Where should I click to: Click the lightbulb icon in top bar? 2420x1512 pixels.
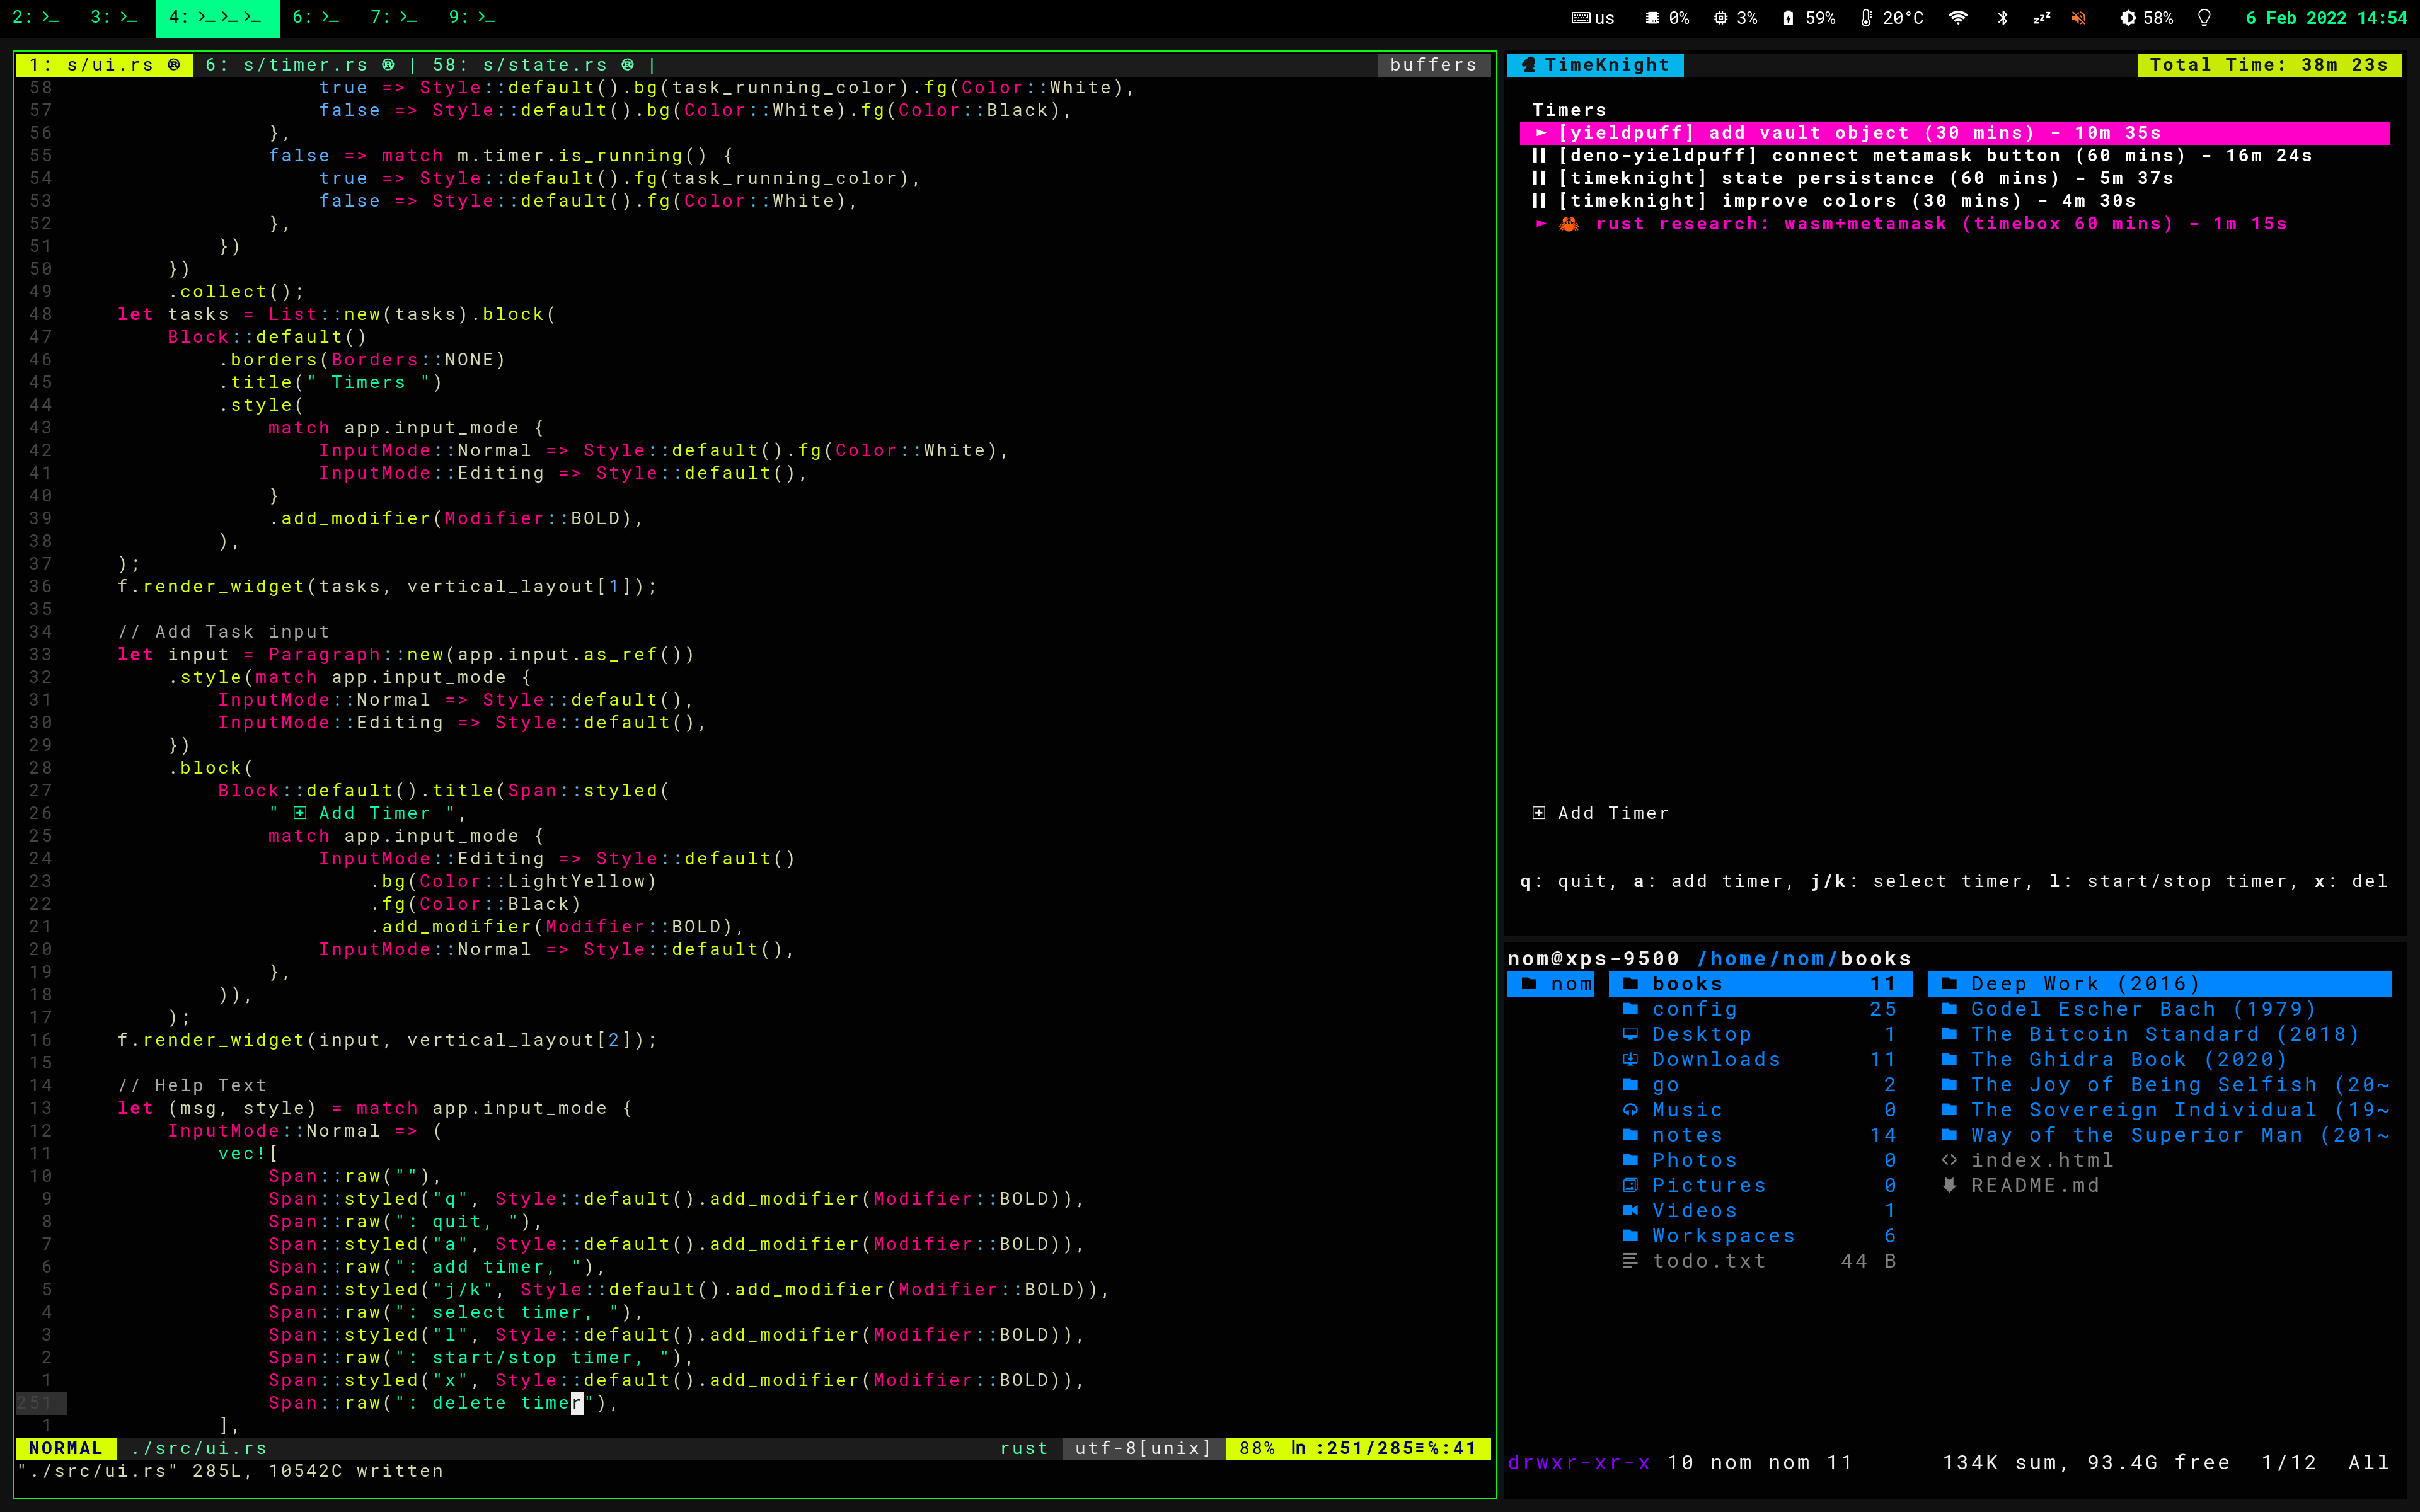click(x=2205, y=17)
